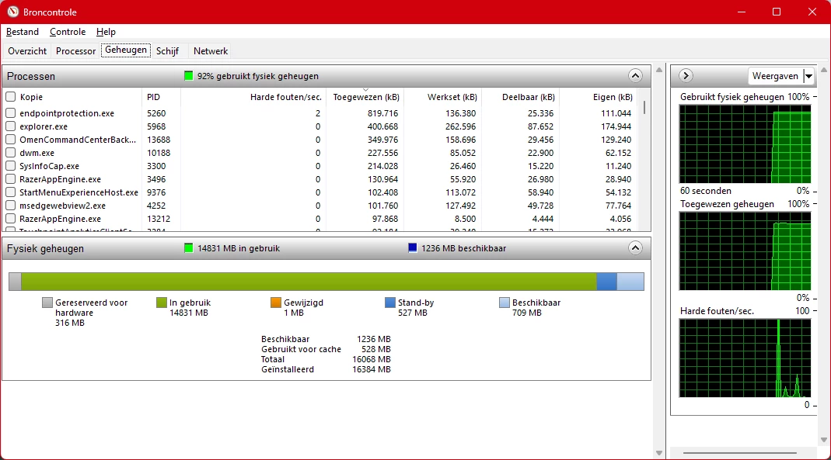The height and width of the screenshot is (460, 831).
Task: Check the msedgewebview2.exe checkbox
Action: [x=11, y=206]
